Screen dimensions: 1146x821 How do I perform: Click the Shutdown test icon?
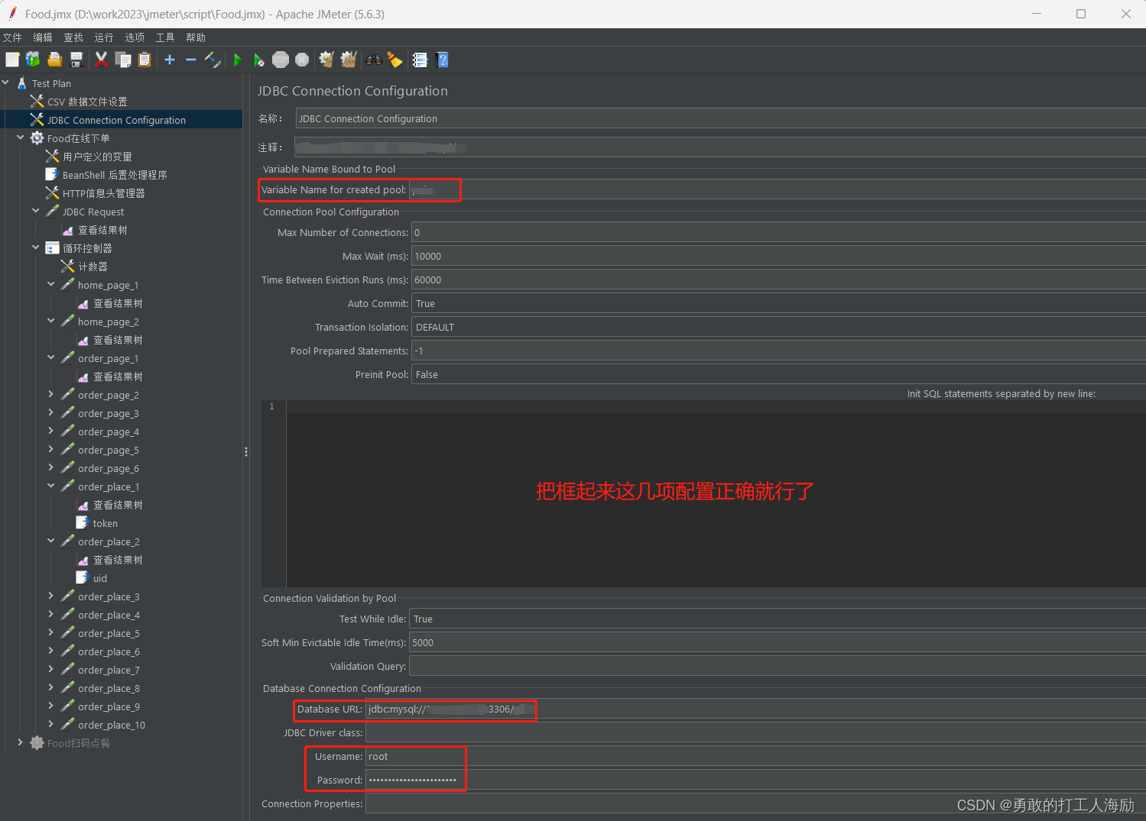point(302,60)
